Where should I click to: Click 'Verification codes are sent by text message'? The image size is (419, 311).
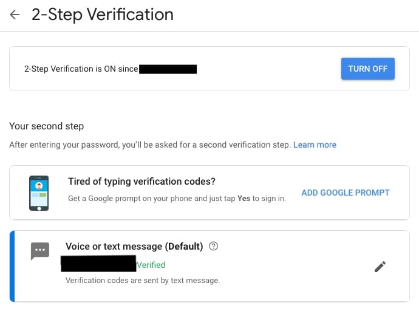(142, 280)
